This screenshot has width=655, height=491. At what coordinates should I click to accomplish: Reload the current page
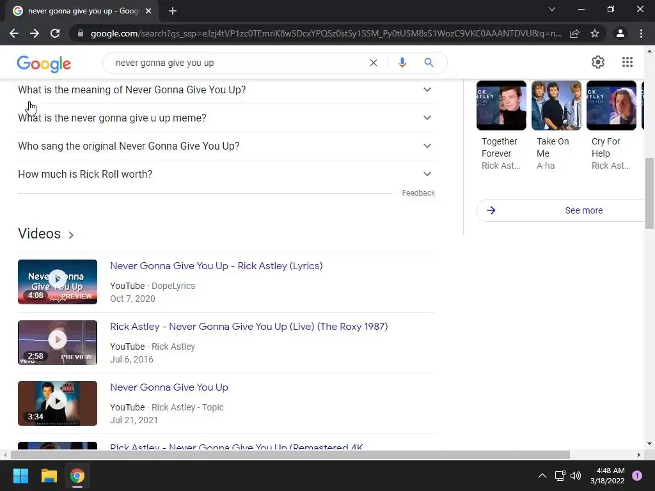(55, 33)
